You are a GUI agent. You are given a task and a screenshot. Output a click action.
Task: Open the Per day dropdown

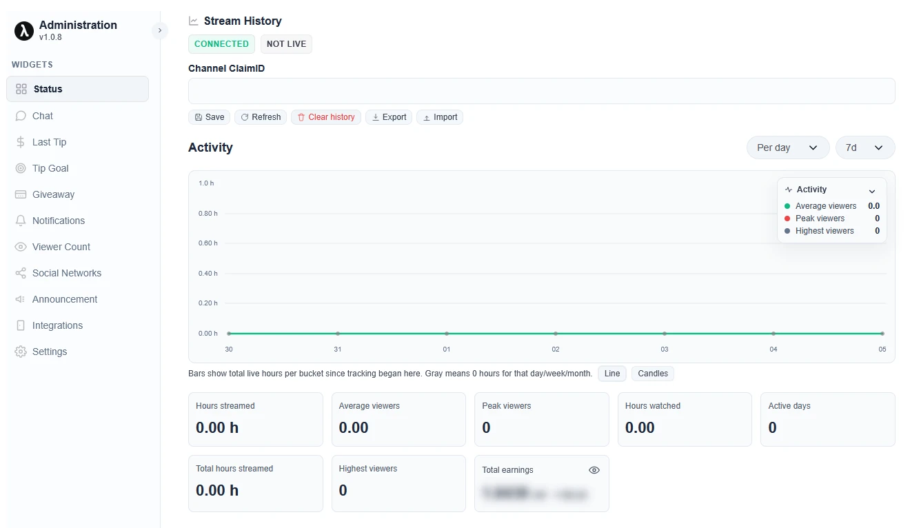(788, 148)
